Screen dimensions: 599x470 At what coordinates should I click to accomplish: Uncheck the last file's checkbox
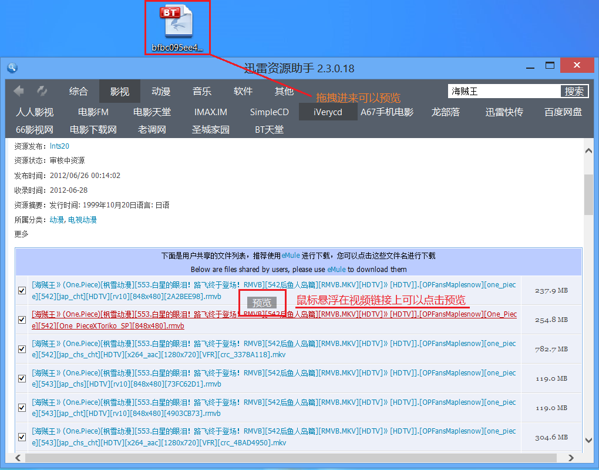pyautogui.click(x=22, y=437)
